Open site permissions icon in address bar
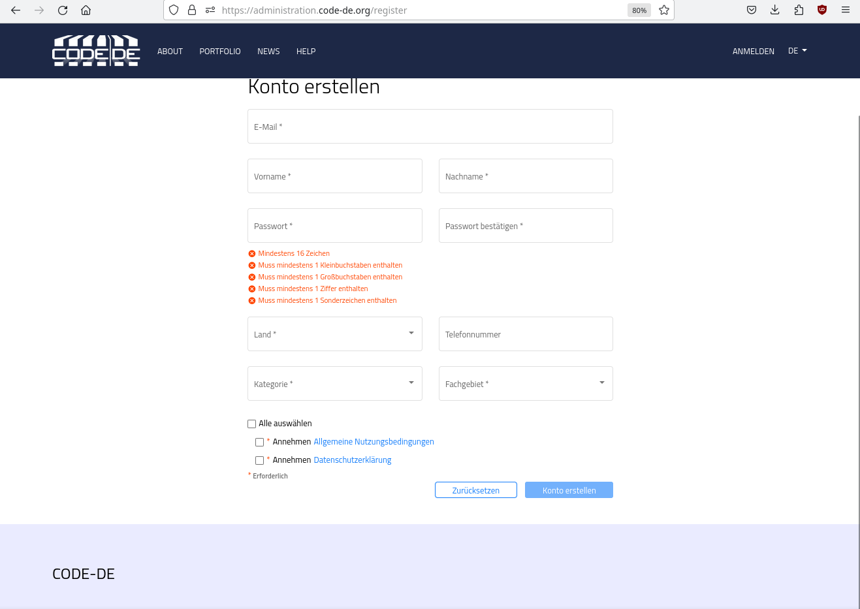Viewport: 860px width, 609px height. point(210,10)
